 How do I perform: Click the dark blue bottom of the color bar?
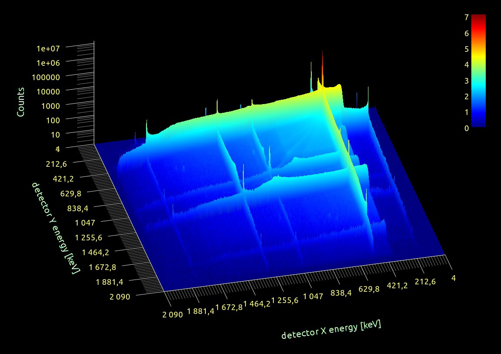tap(478, 124)
